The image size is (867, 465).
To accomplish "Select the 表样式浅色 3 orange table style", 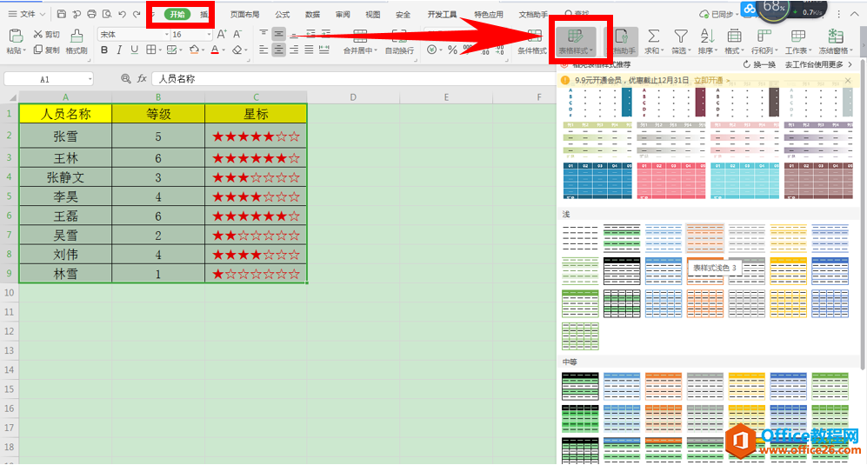I will point(705,238).
